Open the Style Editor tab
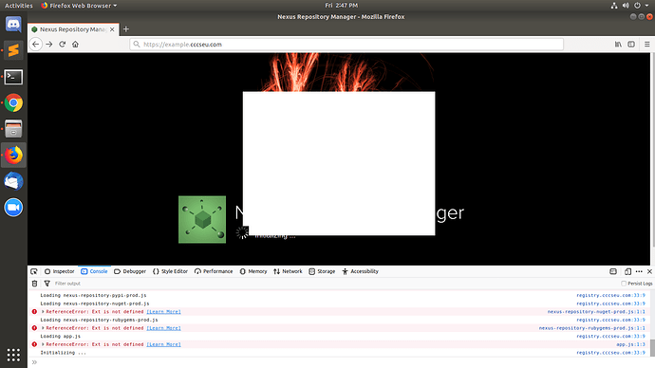655x368 pixels. pos(170,271)
